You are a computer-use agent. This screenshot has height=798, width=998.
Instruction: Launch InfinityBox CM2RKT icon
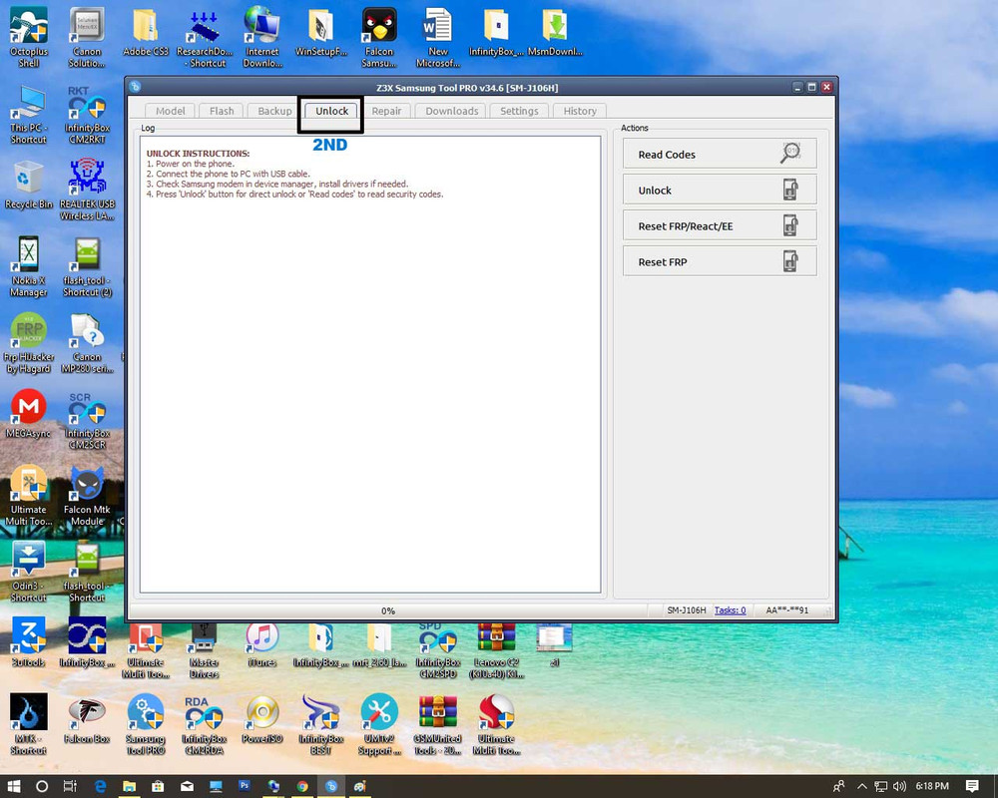click(87, 114)
